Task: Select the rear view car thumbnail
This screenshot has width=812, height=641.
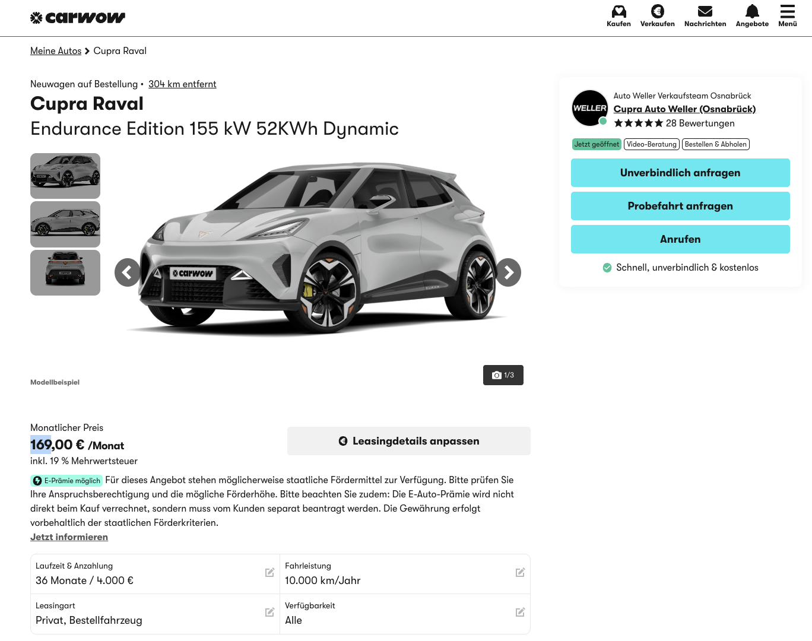Action: click(x=65, y=272)
